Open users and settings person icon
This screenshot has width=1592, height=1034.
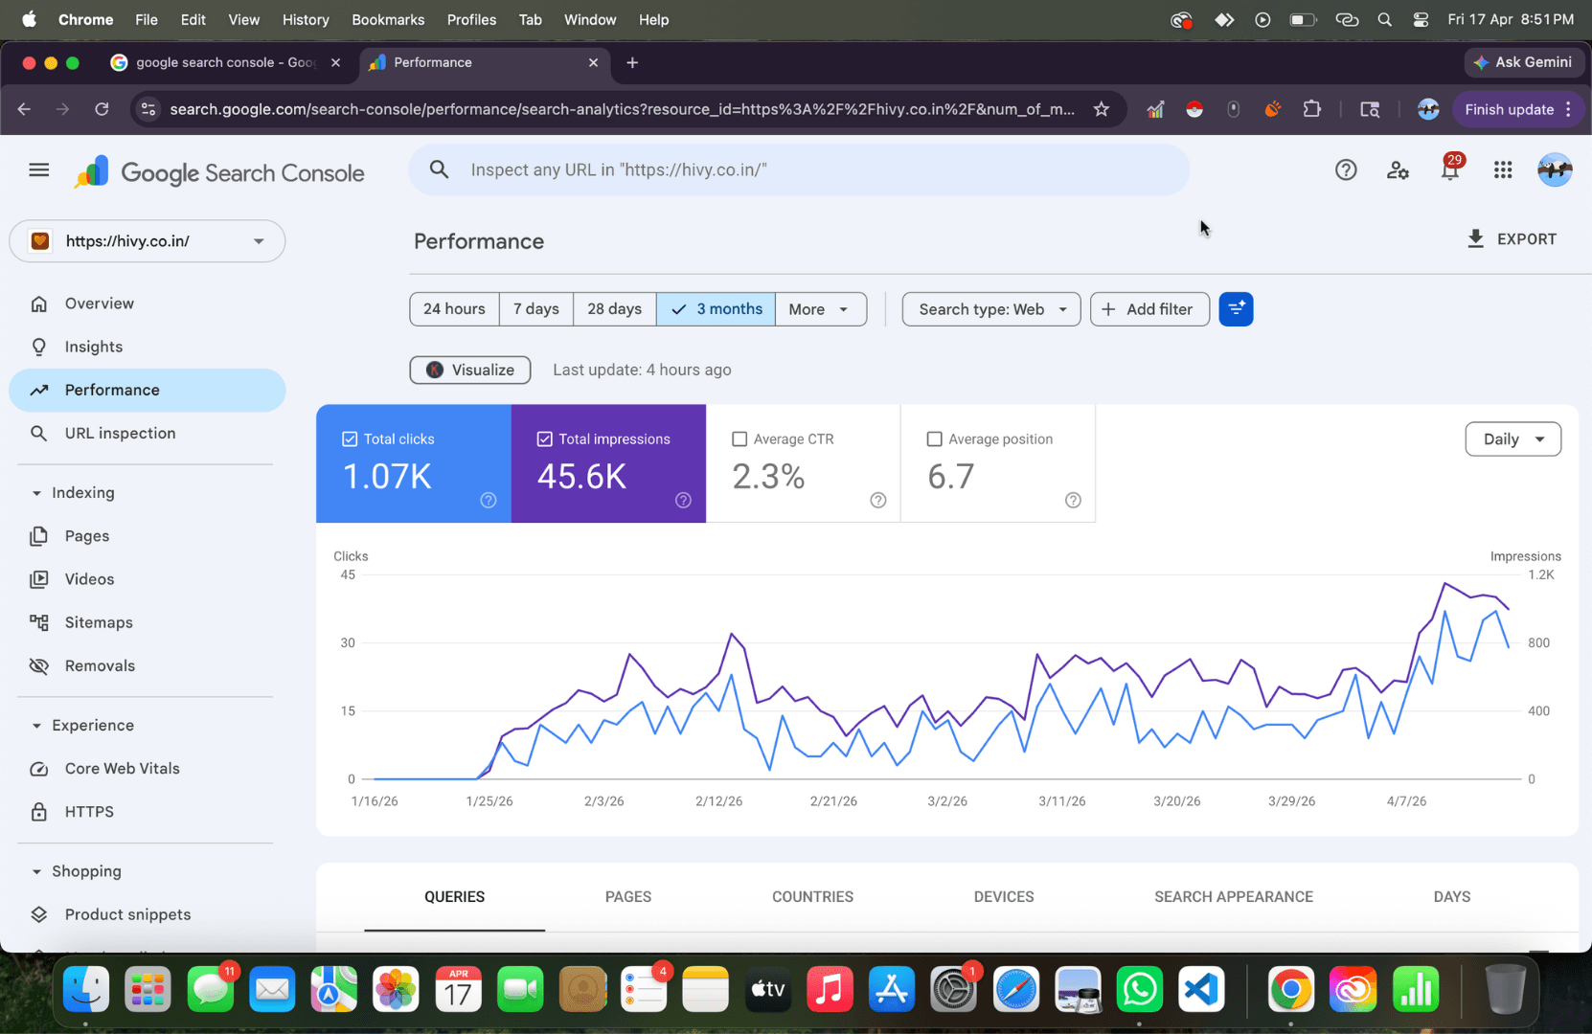pyautogui.click(x=1398, y=170)
